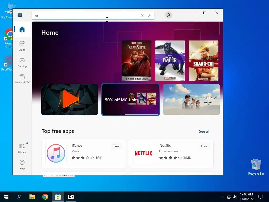269x202 pixels.
Task: Open 7-Zip from the taskbar
Action: pos(71,197)
